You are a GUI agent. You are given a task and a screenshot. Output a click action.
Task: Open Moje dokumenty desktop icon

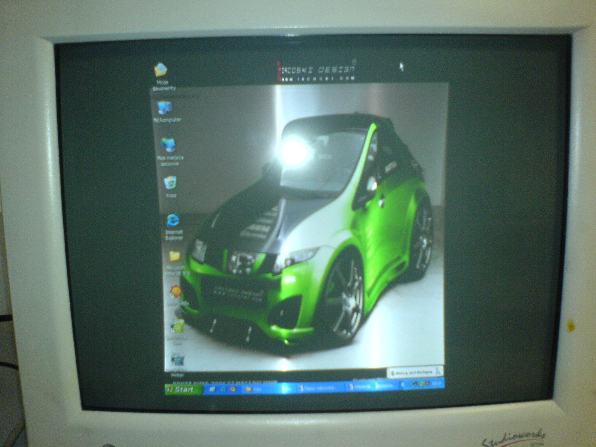162,77
